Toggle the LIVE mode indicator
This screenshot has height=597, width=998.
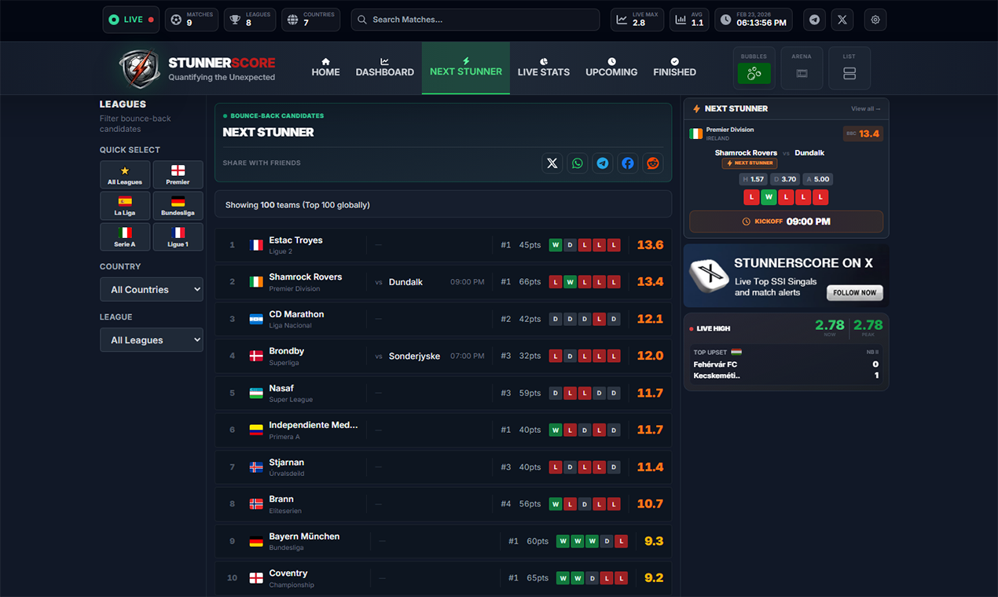pyautogui.click(x=130, y=20)
